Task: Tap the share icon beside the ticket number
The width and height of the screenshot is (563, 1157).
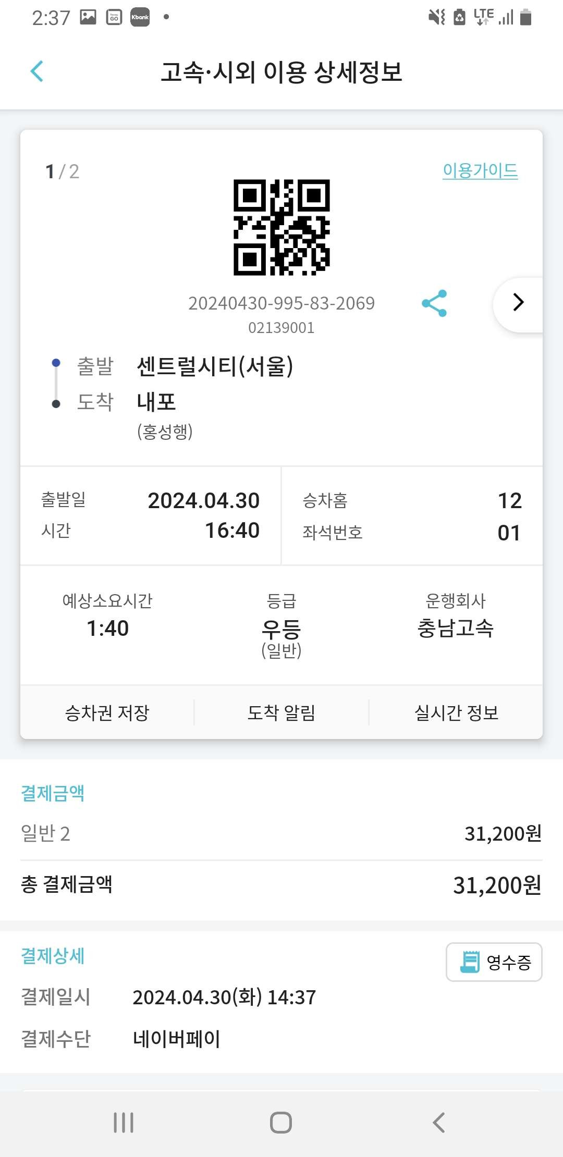Action: tap(434, 303)
